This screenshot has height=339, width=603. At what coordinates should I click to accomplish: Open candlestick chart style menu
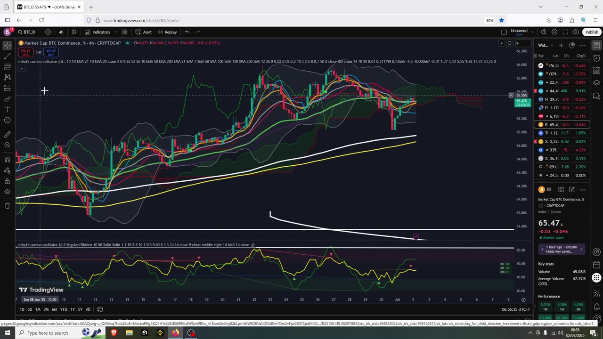tap(74, 32)
